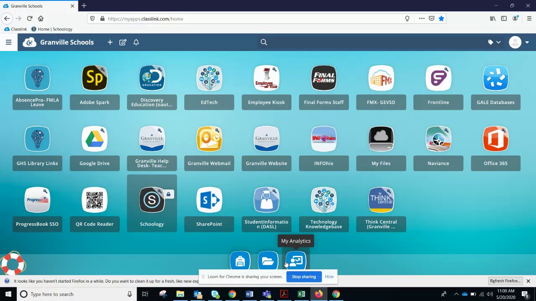Select the Granville Schools browser tab
This screenshot has height=301, width=536.
point(39,6)
